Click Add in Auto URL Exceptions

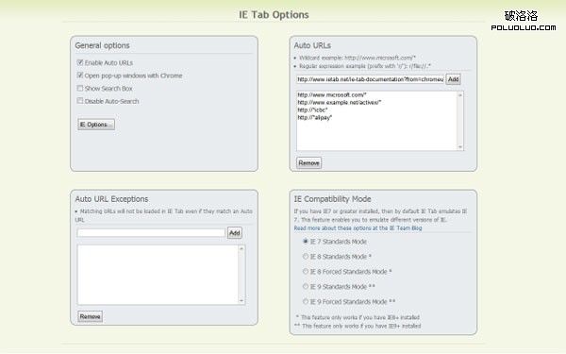pyautogui.click(x=235, y=233)
